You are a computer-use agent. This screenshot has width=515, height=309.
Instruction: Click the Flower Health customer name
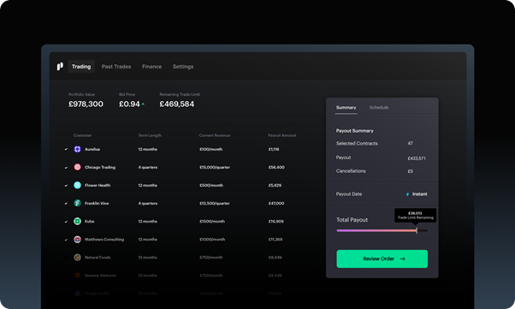[x=98, y=186]
